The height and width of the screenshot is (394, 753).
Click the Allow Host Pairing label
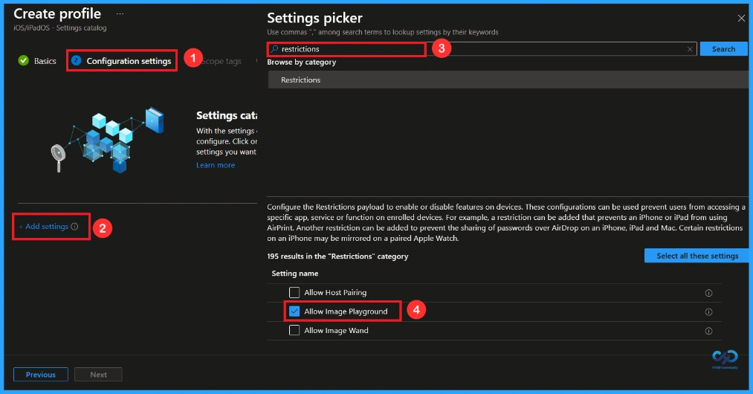point(335,293)
